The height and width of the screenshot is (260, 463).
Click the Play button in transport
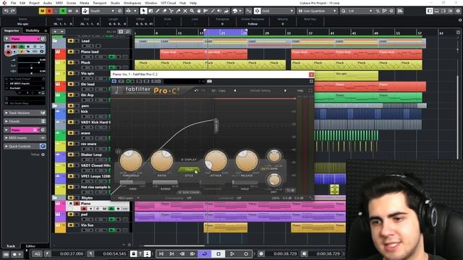tap(232, 253)
